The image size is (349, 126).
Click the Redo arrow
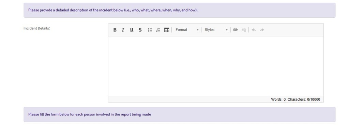click(x=262, y=30)
